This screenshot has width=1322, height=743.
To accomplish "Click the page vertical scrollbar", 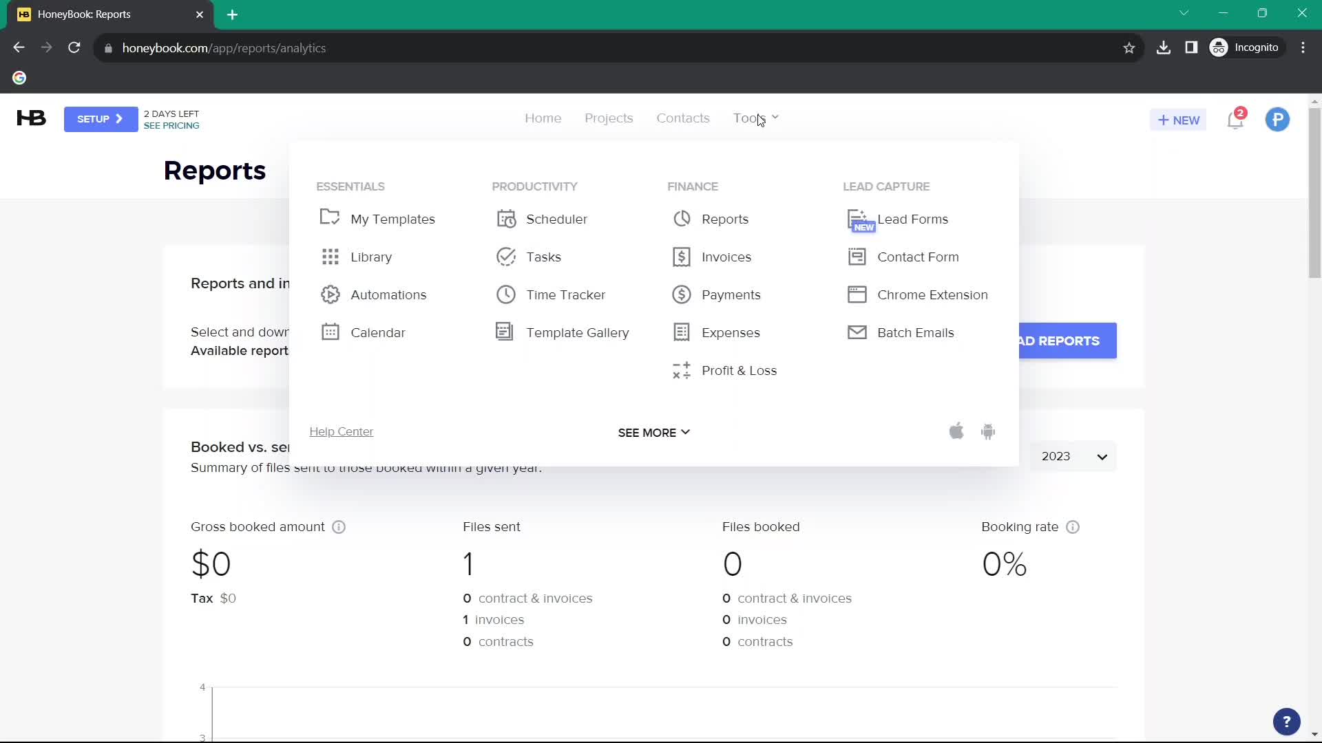I will pyautogui.click(x=1314, y=193).
